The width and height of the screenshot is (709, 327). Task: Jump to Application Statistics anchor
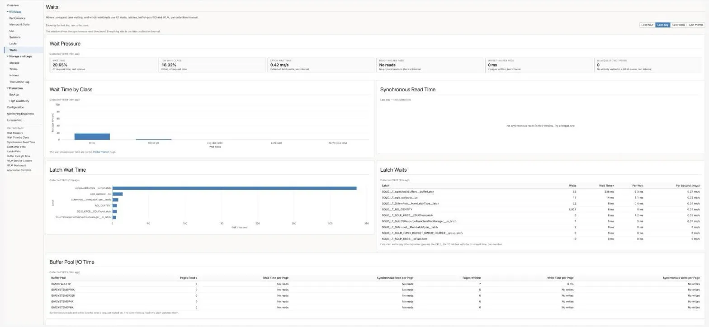coord(19,170)
